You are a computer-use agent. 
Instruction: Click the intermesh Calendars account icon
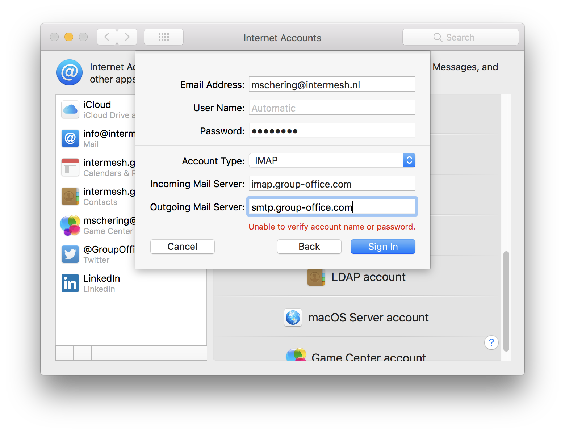tap(70, 167)
